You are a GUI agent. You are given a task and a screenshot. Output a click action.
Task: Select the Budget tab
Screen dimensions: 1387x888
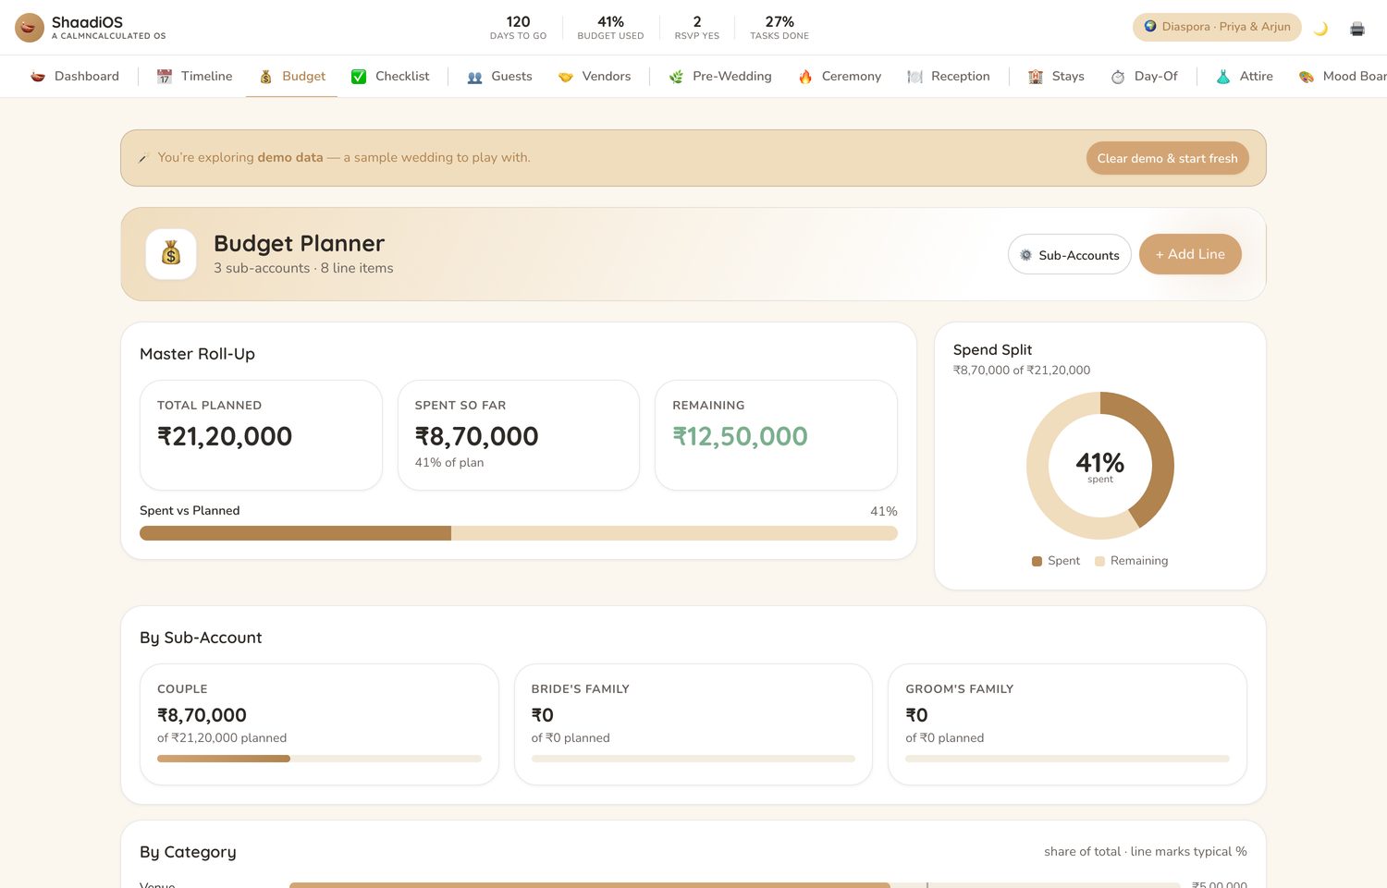[291, 77]
